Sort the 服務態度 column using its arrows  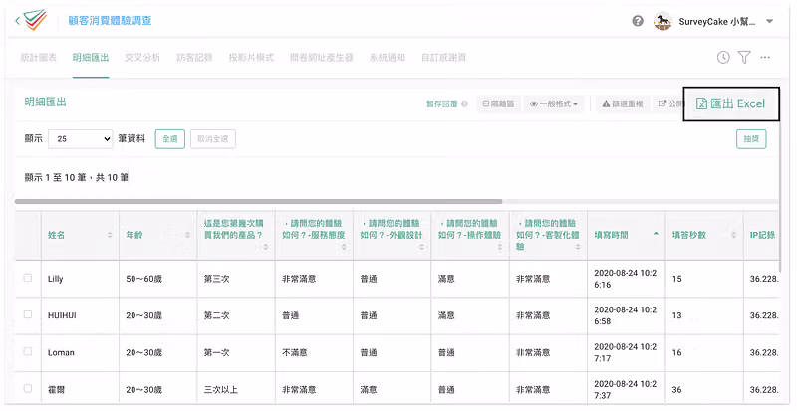(x=344, y=247)
